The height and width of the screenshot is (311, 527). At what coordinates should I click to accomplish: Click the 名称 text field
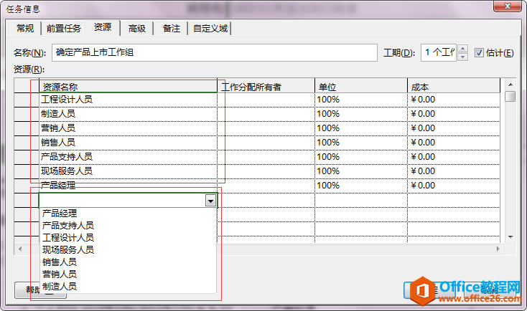pos(215,53)
